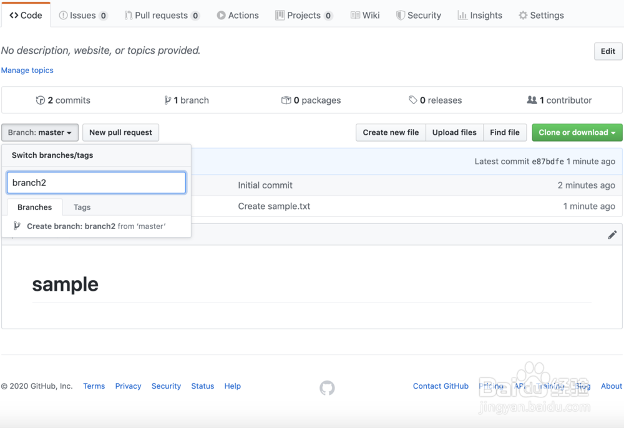Open the Settings gear tab
The width and height of the screenshot is (624, 428).
click(x=541, y=15)
